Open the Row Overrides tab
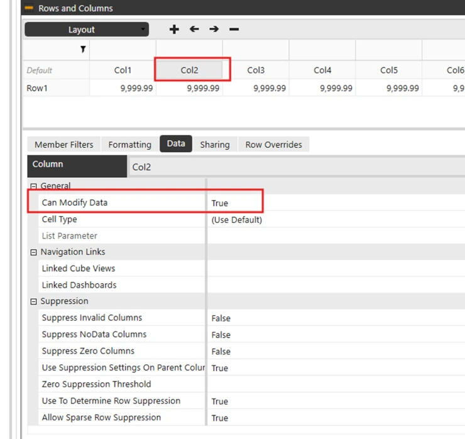The width and height of the screenshot is (465, 439). pyautogui.click(x=273, y=144)
